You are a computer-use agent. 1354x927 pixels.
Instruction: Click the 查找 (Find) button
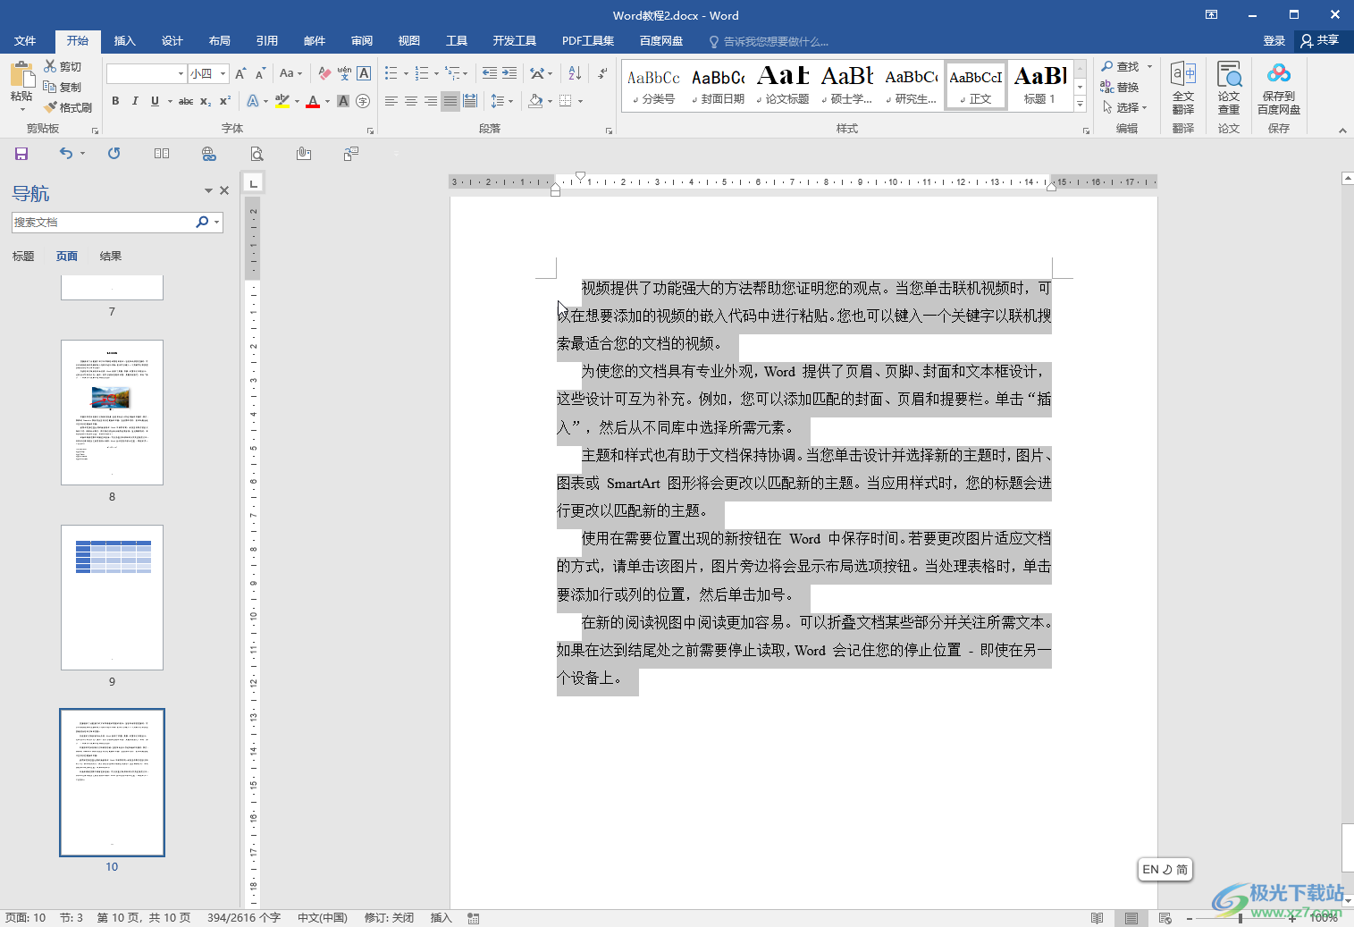(1122, 66)
